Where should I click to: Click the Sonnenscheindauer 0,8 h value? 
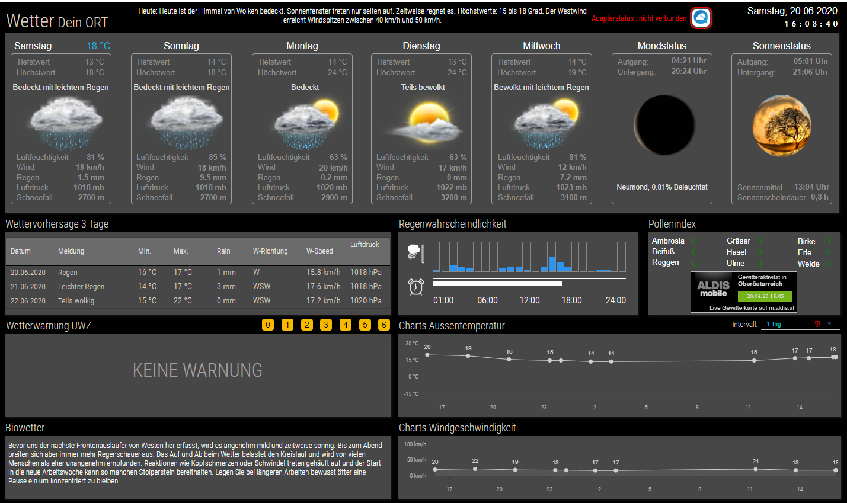820,197
